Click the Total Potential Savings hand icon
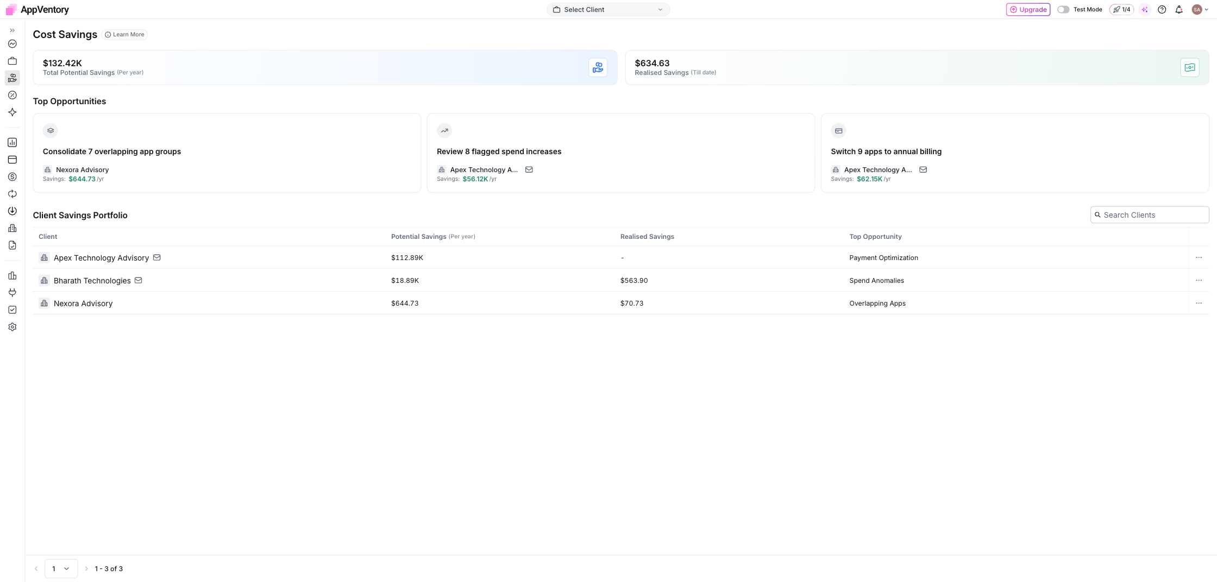 (598, 67)
